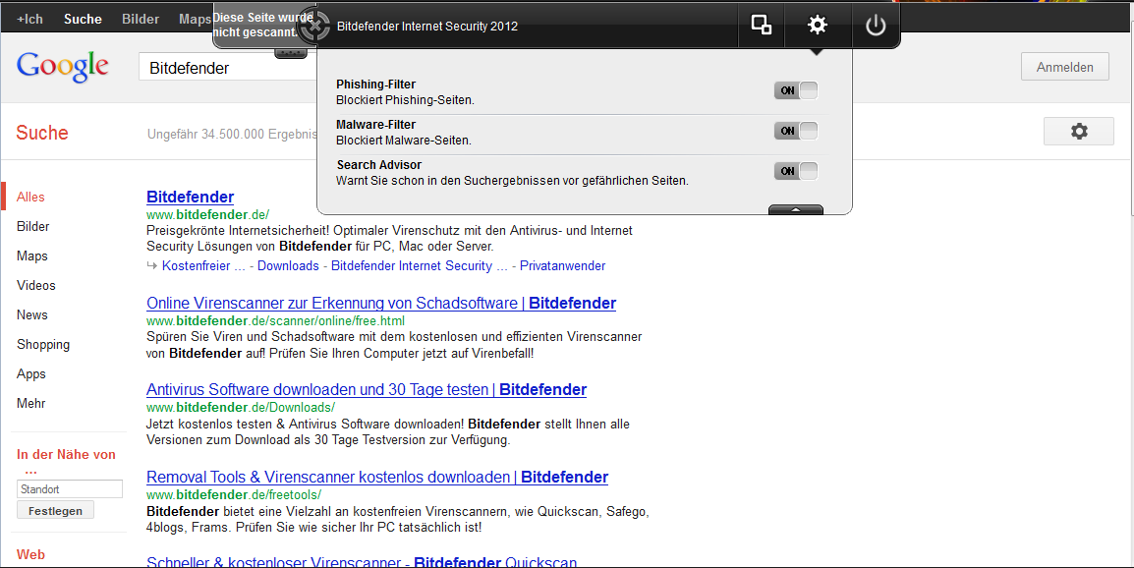Image resolution: width=1134 pixels, height=568 pixels.
Task: Click the toolbar drag handle below scan message
Action: (290, 53)
